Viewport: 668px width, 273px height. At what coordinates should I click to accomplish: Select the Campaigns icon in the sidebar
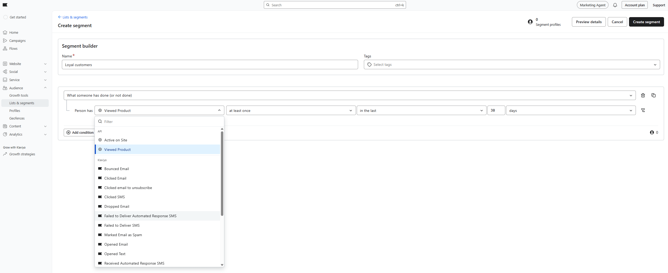pyautogui.click(x=6, y=41)
